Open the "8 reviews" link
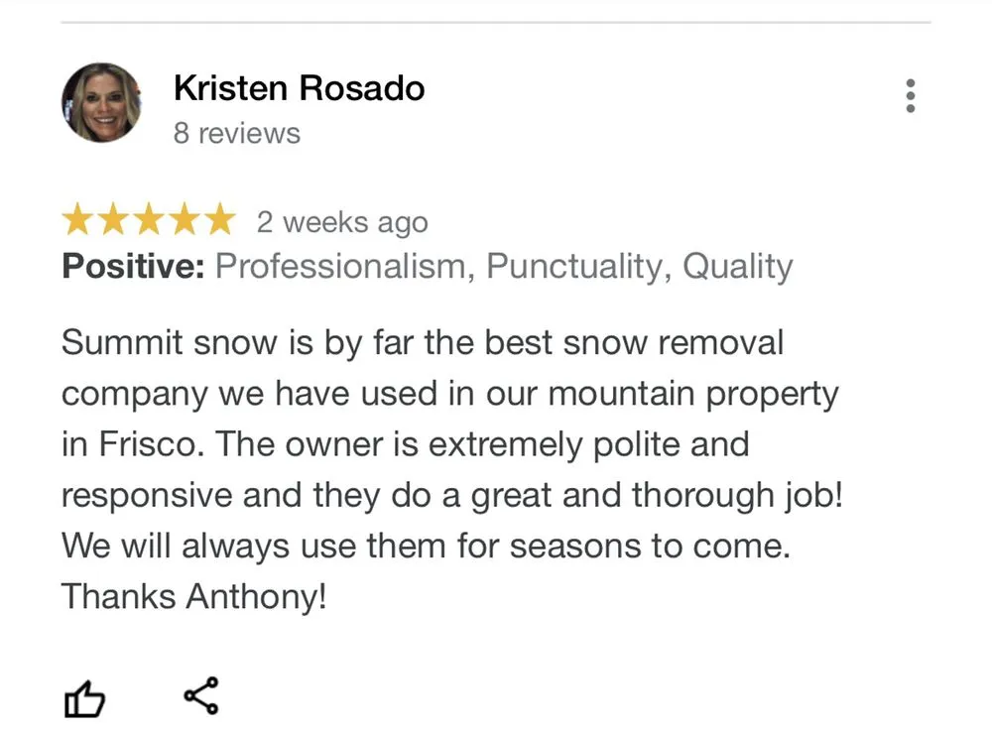The width and height of the screenshot is (992, 732). tap(238, 132)
